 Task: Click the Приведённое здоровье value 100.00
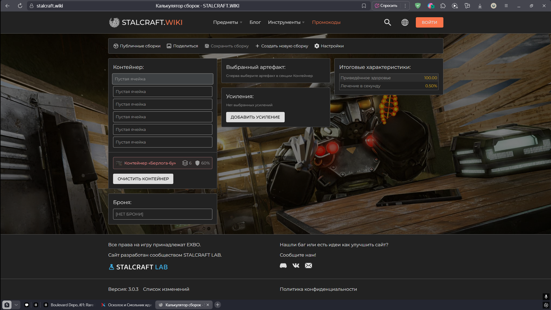(430, 78)
